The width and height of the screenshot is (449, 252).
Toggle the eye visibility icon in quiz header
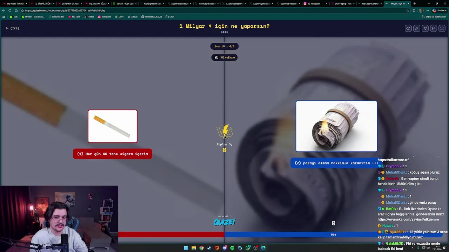click(408, 28)
